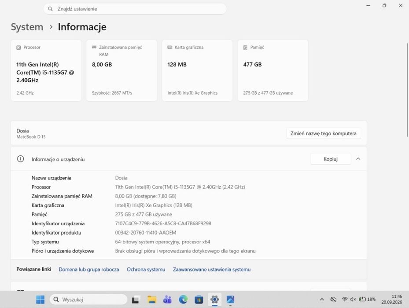409x308 pixels.
Task: Open Ochrona systemu link
Action: click(x=146, y=269)
